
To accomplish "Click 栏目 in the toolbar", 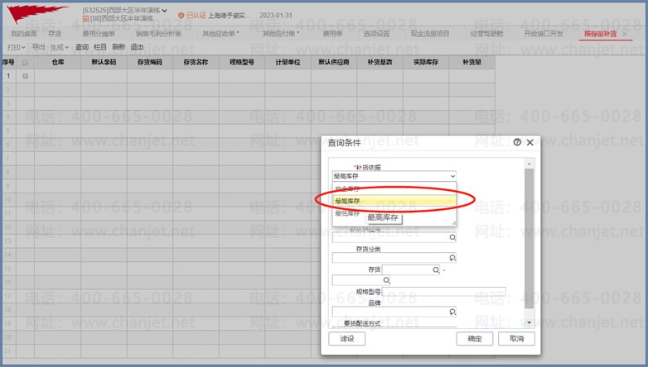I will tap(100, 47).
